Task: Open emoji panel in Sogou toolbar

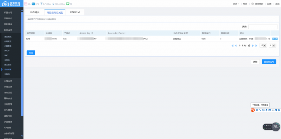Action: [x=263, y=110]
